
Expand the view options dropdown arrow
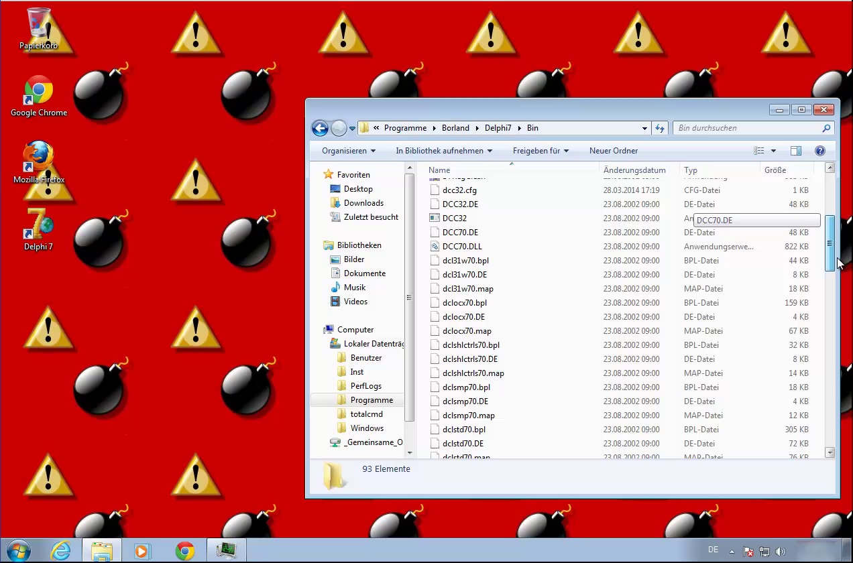773,151
